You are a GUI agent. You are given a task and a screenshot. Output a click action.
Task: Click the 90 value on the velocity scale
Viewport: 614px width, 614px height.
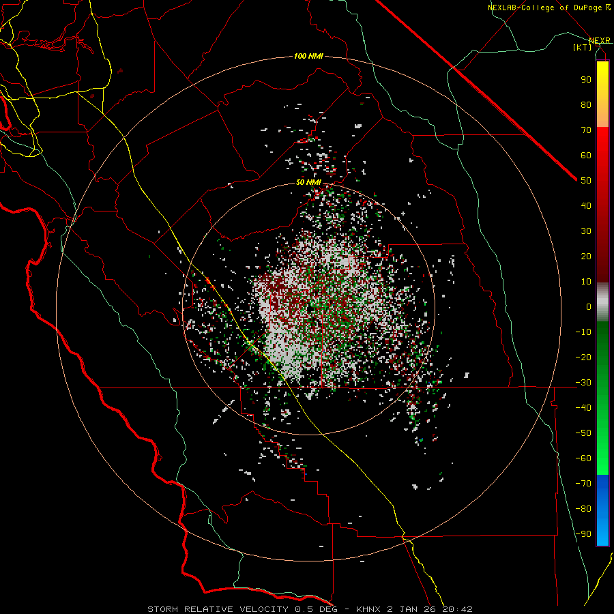(x=586, y=80)
